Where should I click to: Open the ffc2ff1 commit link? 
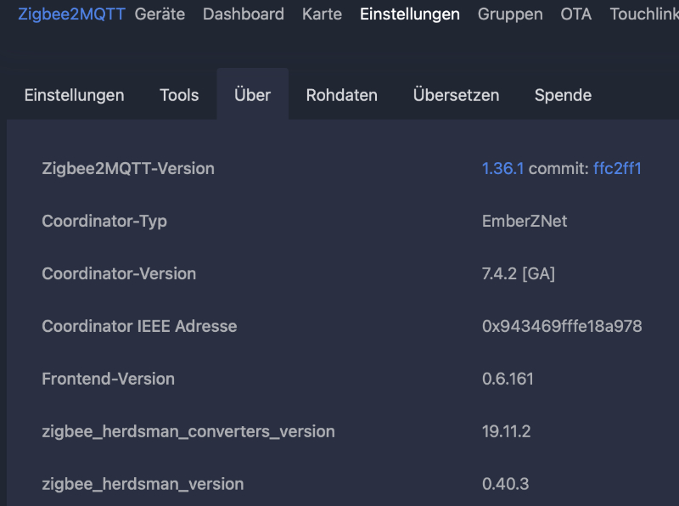tap(617, 168)
